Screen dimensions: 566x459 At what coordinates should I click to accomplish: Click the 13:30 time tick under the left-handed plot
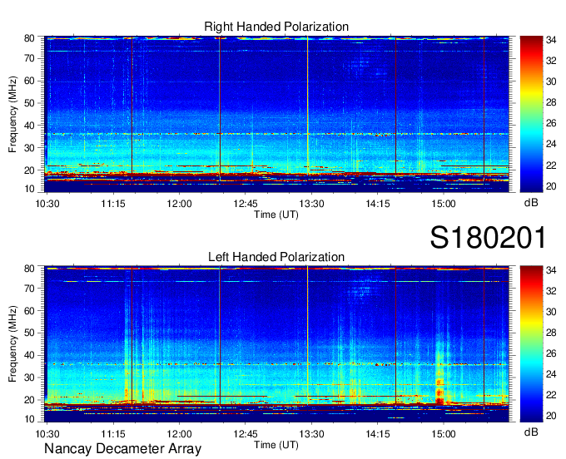(x=311, y=434)
